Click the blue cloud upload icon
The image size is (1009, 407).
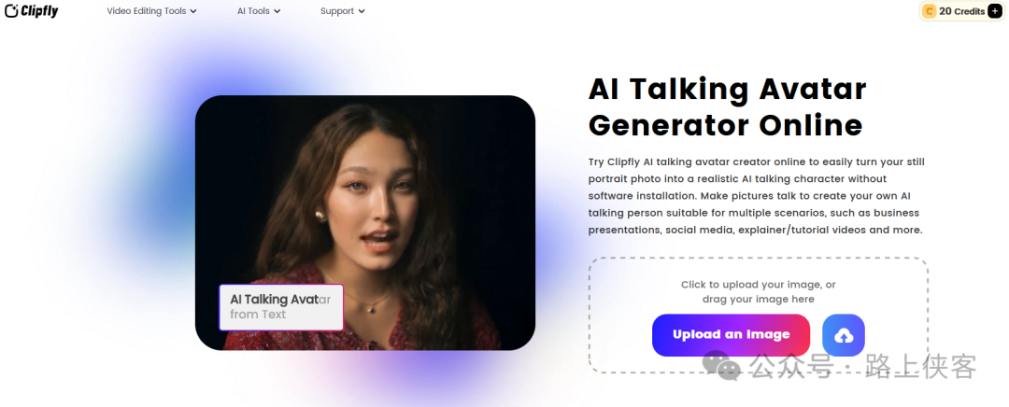coord(844,335)
